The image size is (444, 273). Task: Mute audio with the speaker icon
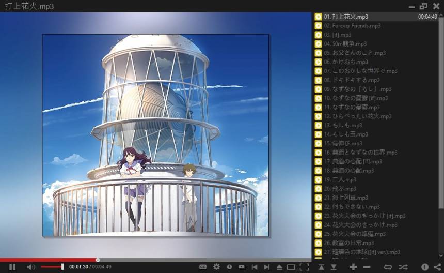point(31,267)
